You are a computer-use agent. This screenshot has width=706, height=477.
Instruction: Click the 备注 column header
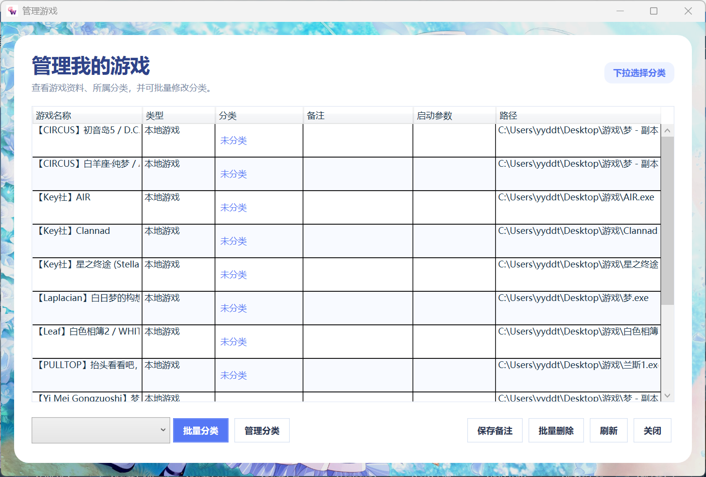(x=358, y=116)
